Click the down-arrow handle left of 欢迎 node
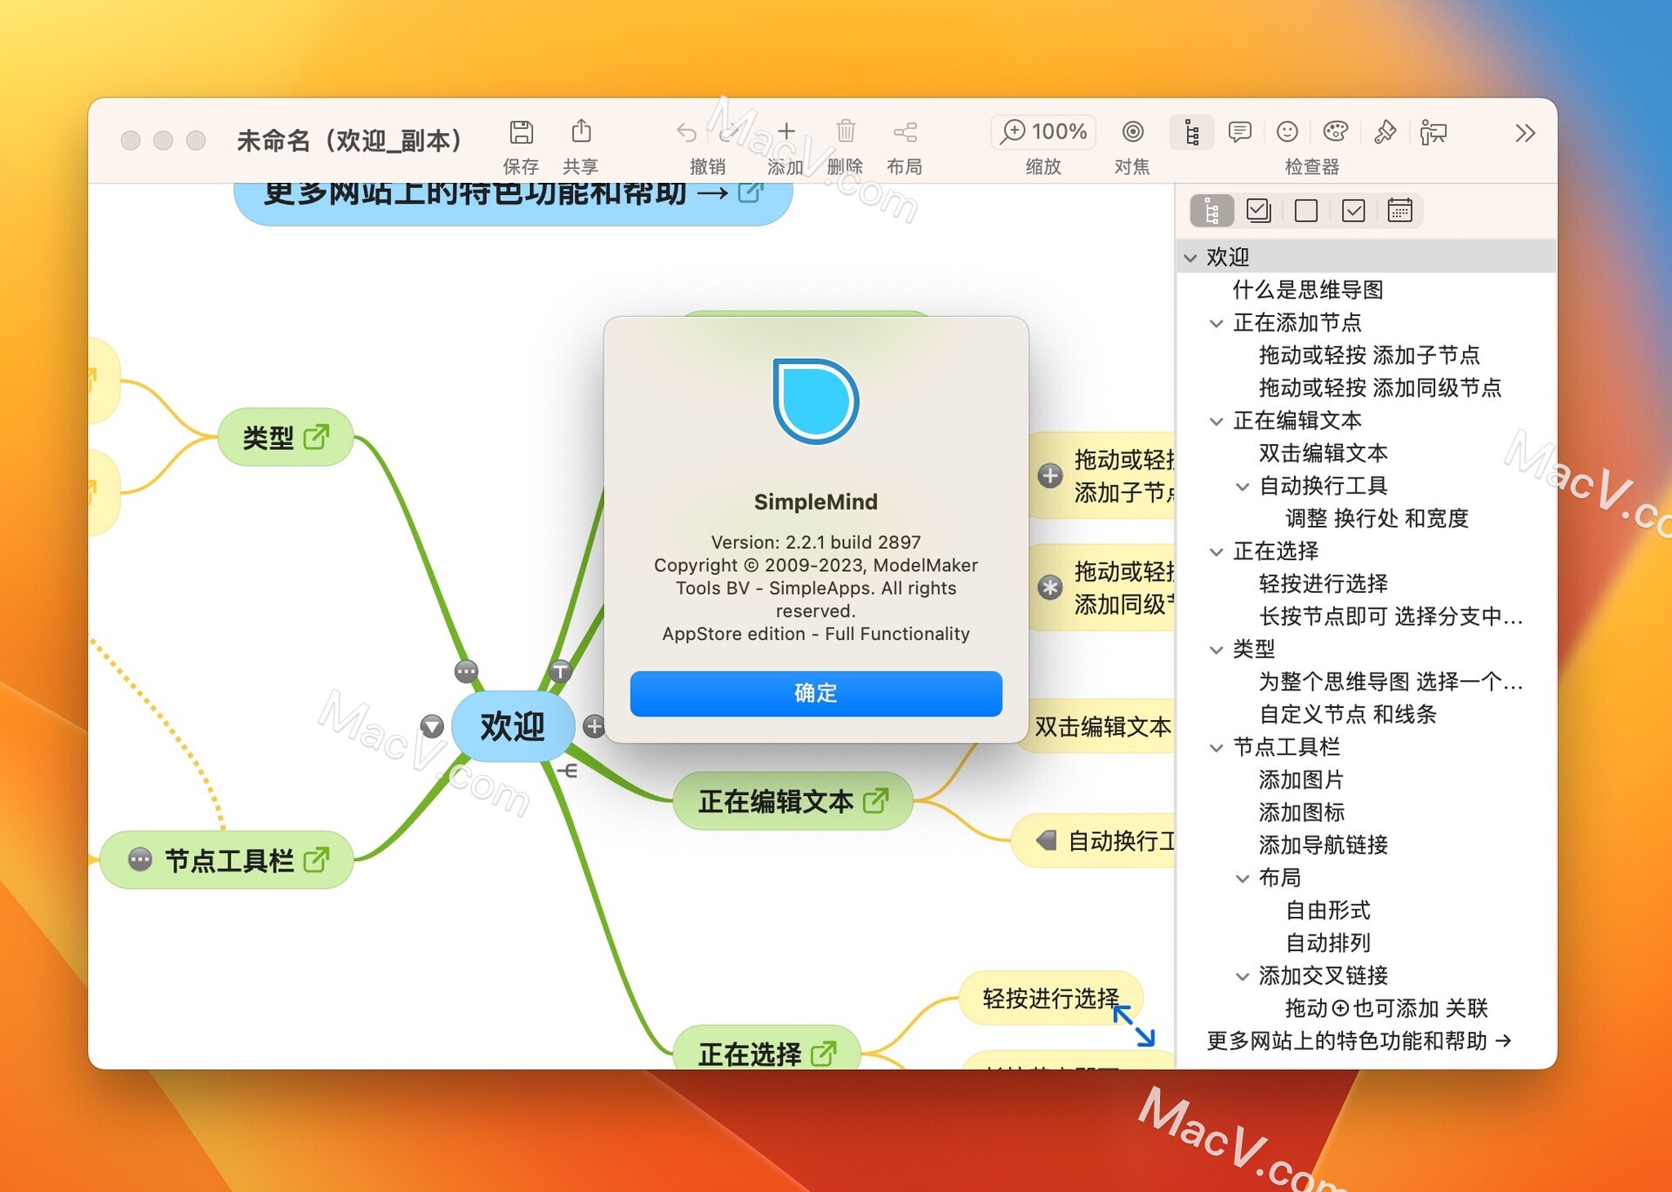The image size is (1672, 1192). pyautogui.click(x=432, y=726)
